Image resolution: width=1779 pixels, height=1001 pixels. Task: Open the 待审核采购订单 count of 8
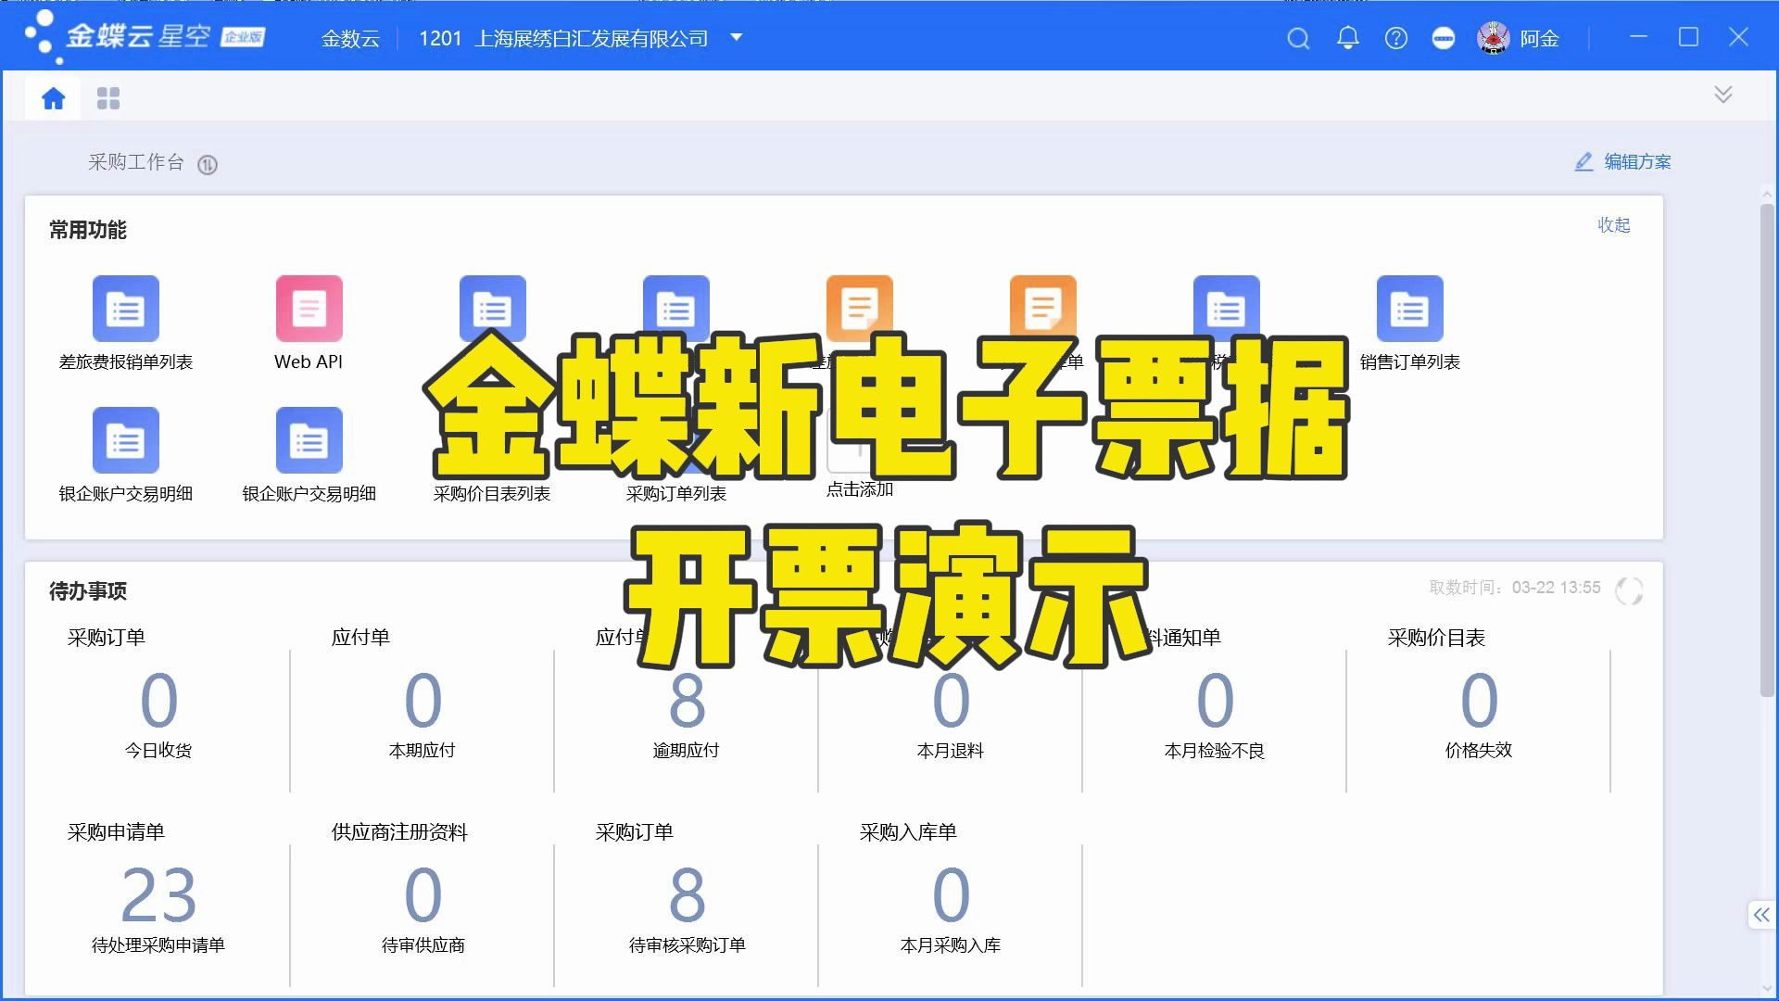pos(687,895)
